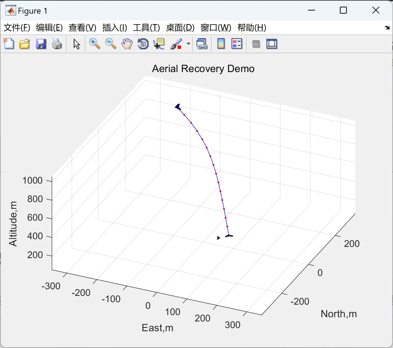Insert a legend via toolbar icon
This screenshot has height=348, width=393.
point(237,44)
